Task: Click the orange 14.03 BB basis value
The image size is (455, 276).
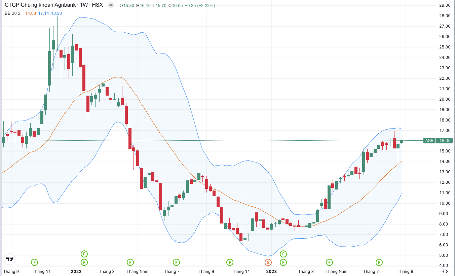Action: pos(31,13)
